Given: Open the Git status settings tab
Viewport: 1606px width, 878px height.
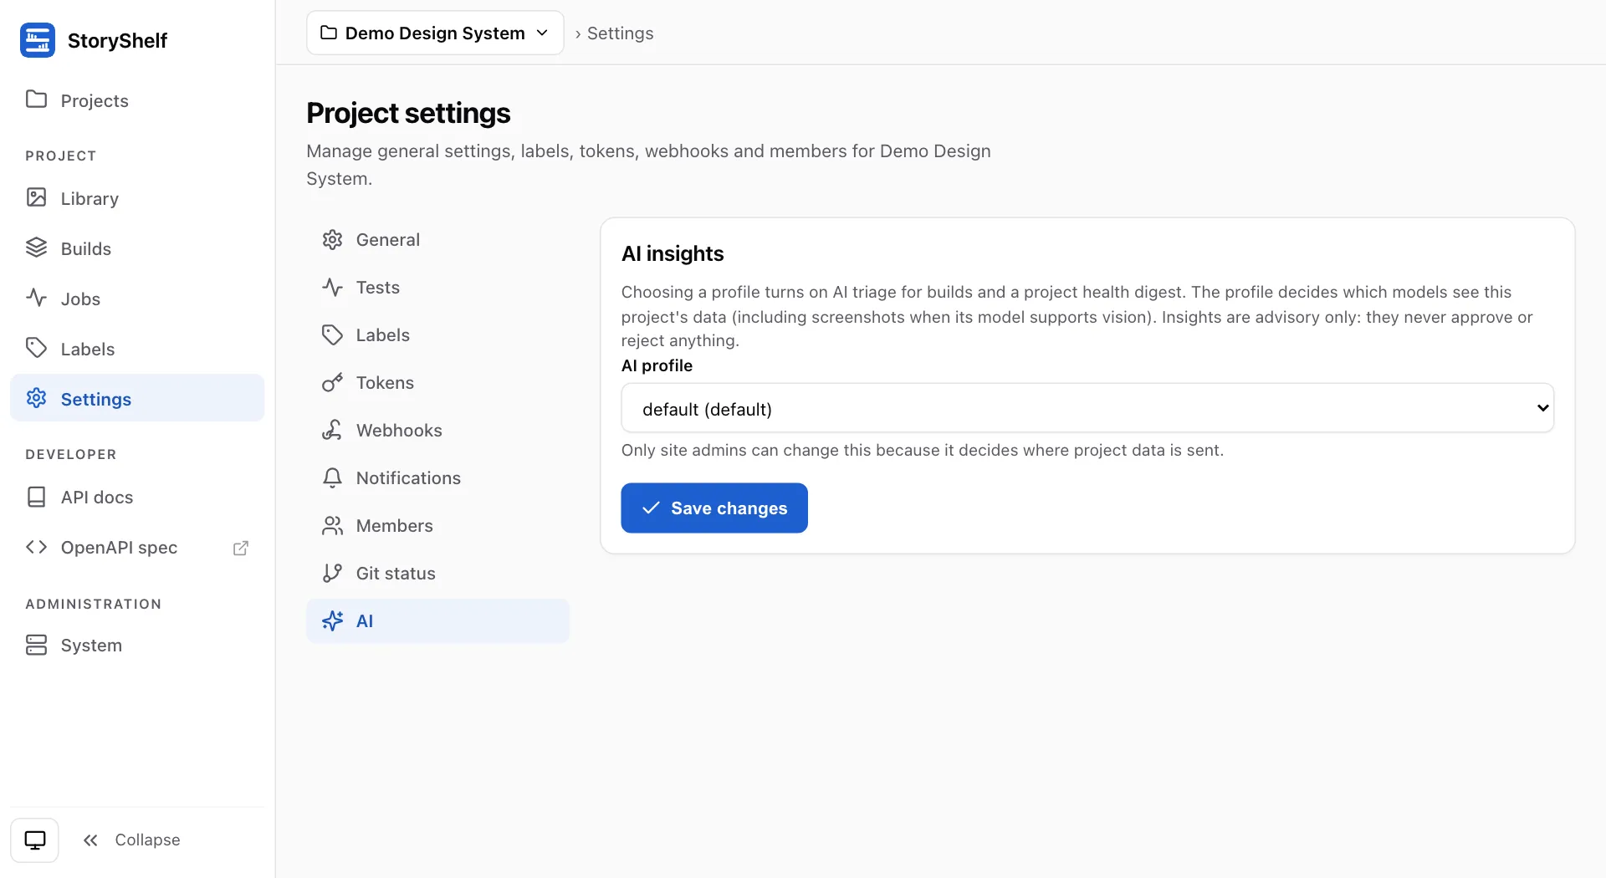Looking at the screenshot, I should pyautogui.click(x=437, y=574).
